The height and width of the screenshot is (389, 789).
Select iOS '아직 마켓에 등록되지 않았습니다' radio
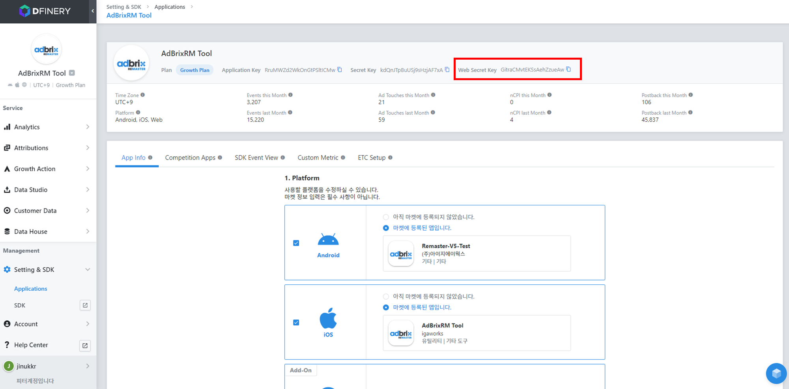pyautogui.click(x=386, y=296)
